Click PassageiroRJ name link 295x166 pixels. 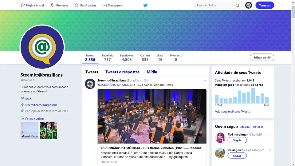tap(237, 150)
